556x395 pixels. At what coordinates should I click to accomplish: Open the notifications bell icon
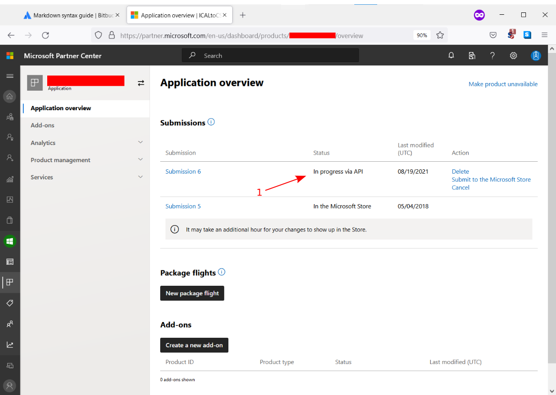(x=451, y=56)
